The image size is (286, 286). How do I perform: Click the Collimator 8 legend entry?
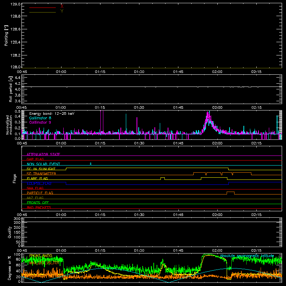(40, 118)
